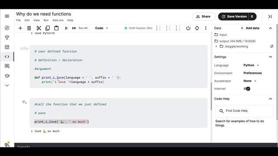The width and height of the screenshot is (278, 156).
Task: Copy the cell with copy icon
Action: tap(47, 28)
